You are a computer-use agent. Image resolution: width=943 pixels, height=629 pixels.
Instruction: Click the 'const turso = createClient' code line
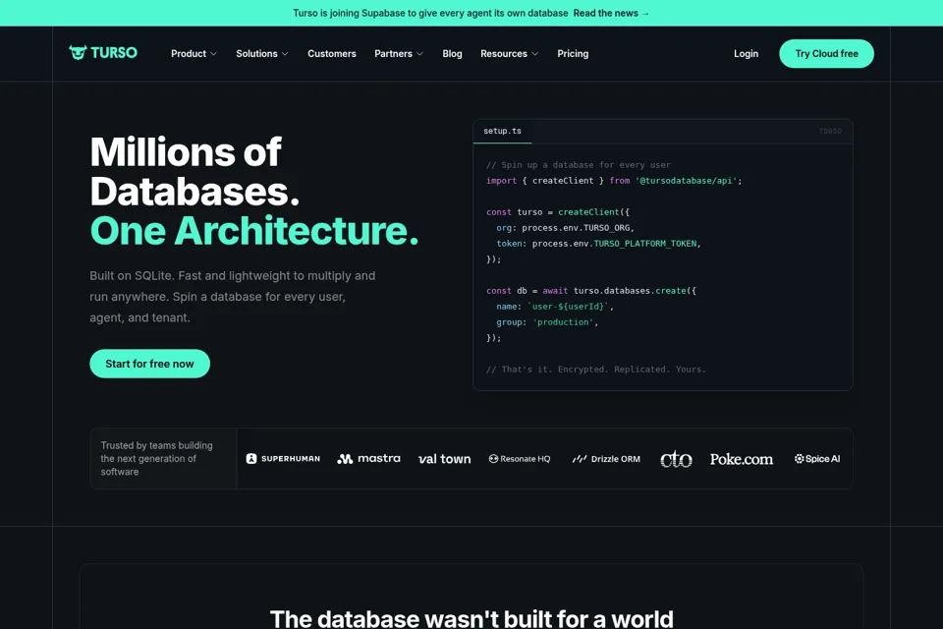coord(558,212)
